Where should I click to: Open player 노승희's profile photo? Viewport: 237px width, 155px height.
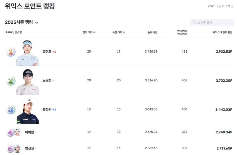pyautogui.click(x=28, y=82)
